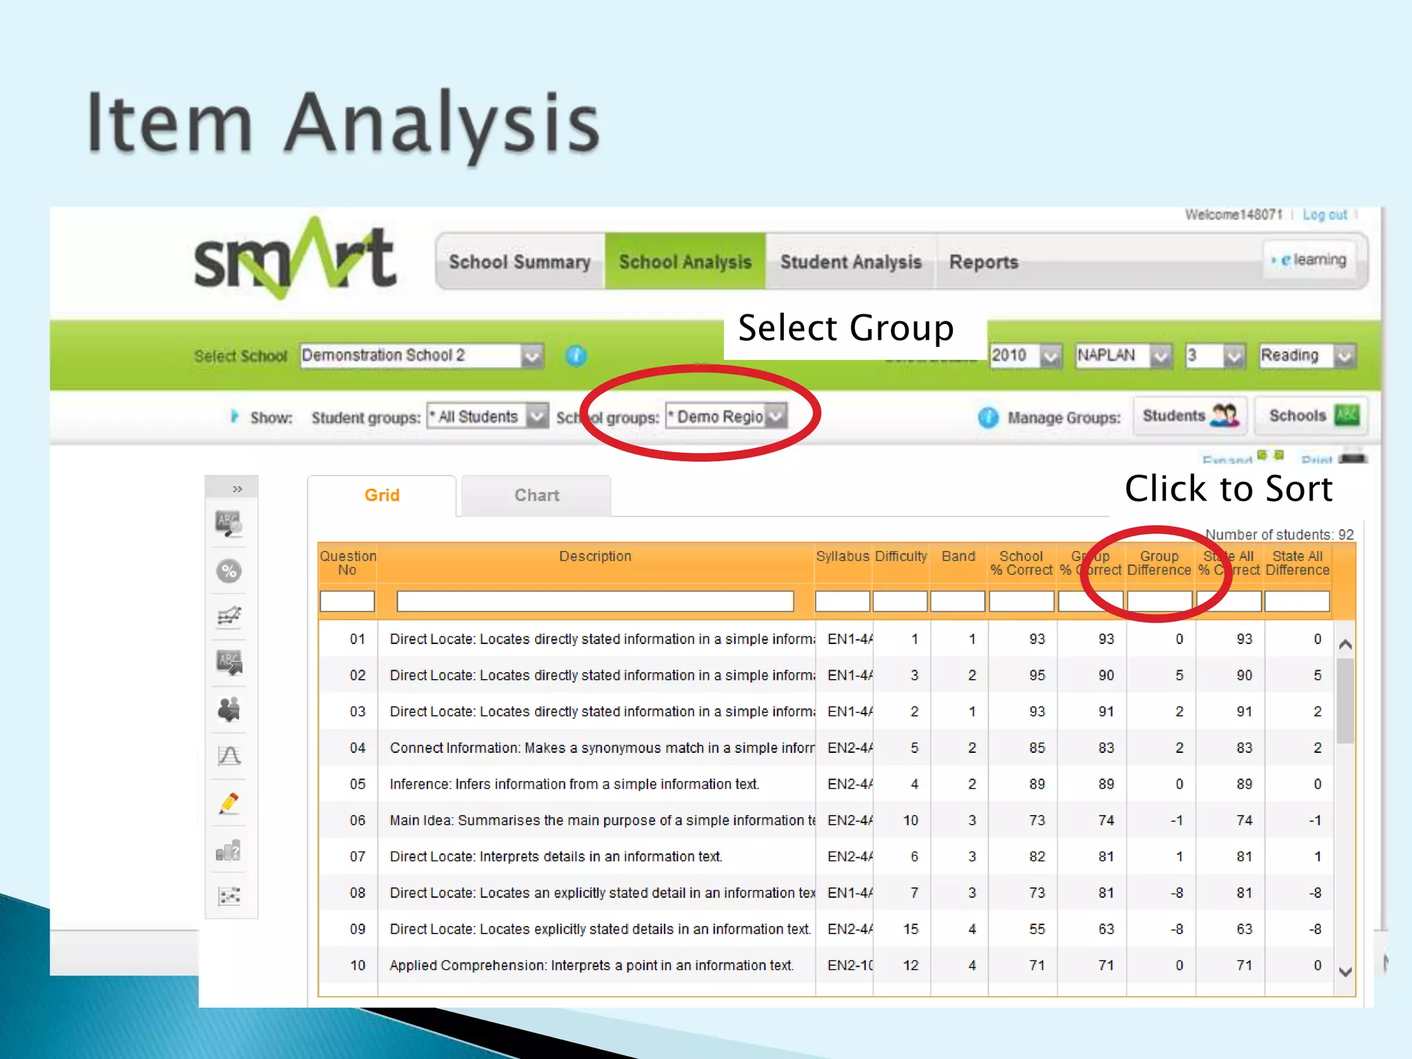The image size is (1412, 1059).
Task: Click the info icon beside Select School
Action: [576, 356]
